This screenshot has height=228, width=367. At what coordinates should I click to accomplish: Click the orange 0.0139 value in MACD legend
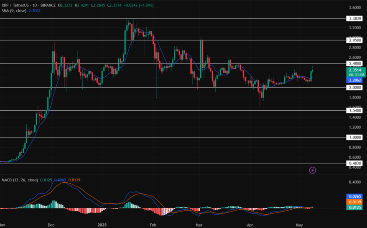pos(74,180)
